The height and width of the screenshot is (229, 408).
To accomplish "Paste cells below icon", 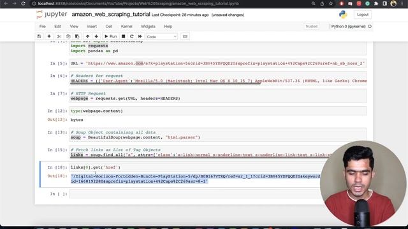I will pyautogui.click(x=77, y=36).
